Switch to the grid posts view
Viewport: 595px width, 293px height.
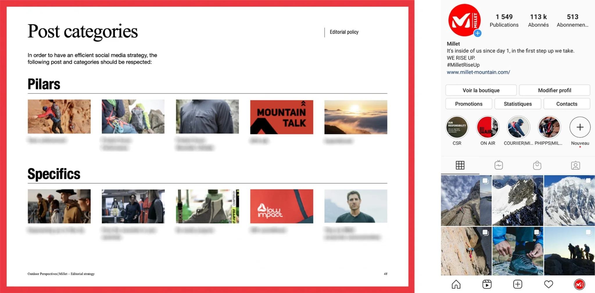click(460, 165)
